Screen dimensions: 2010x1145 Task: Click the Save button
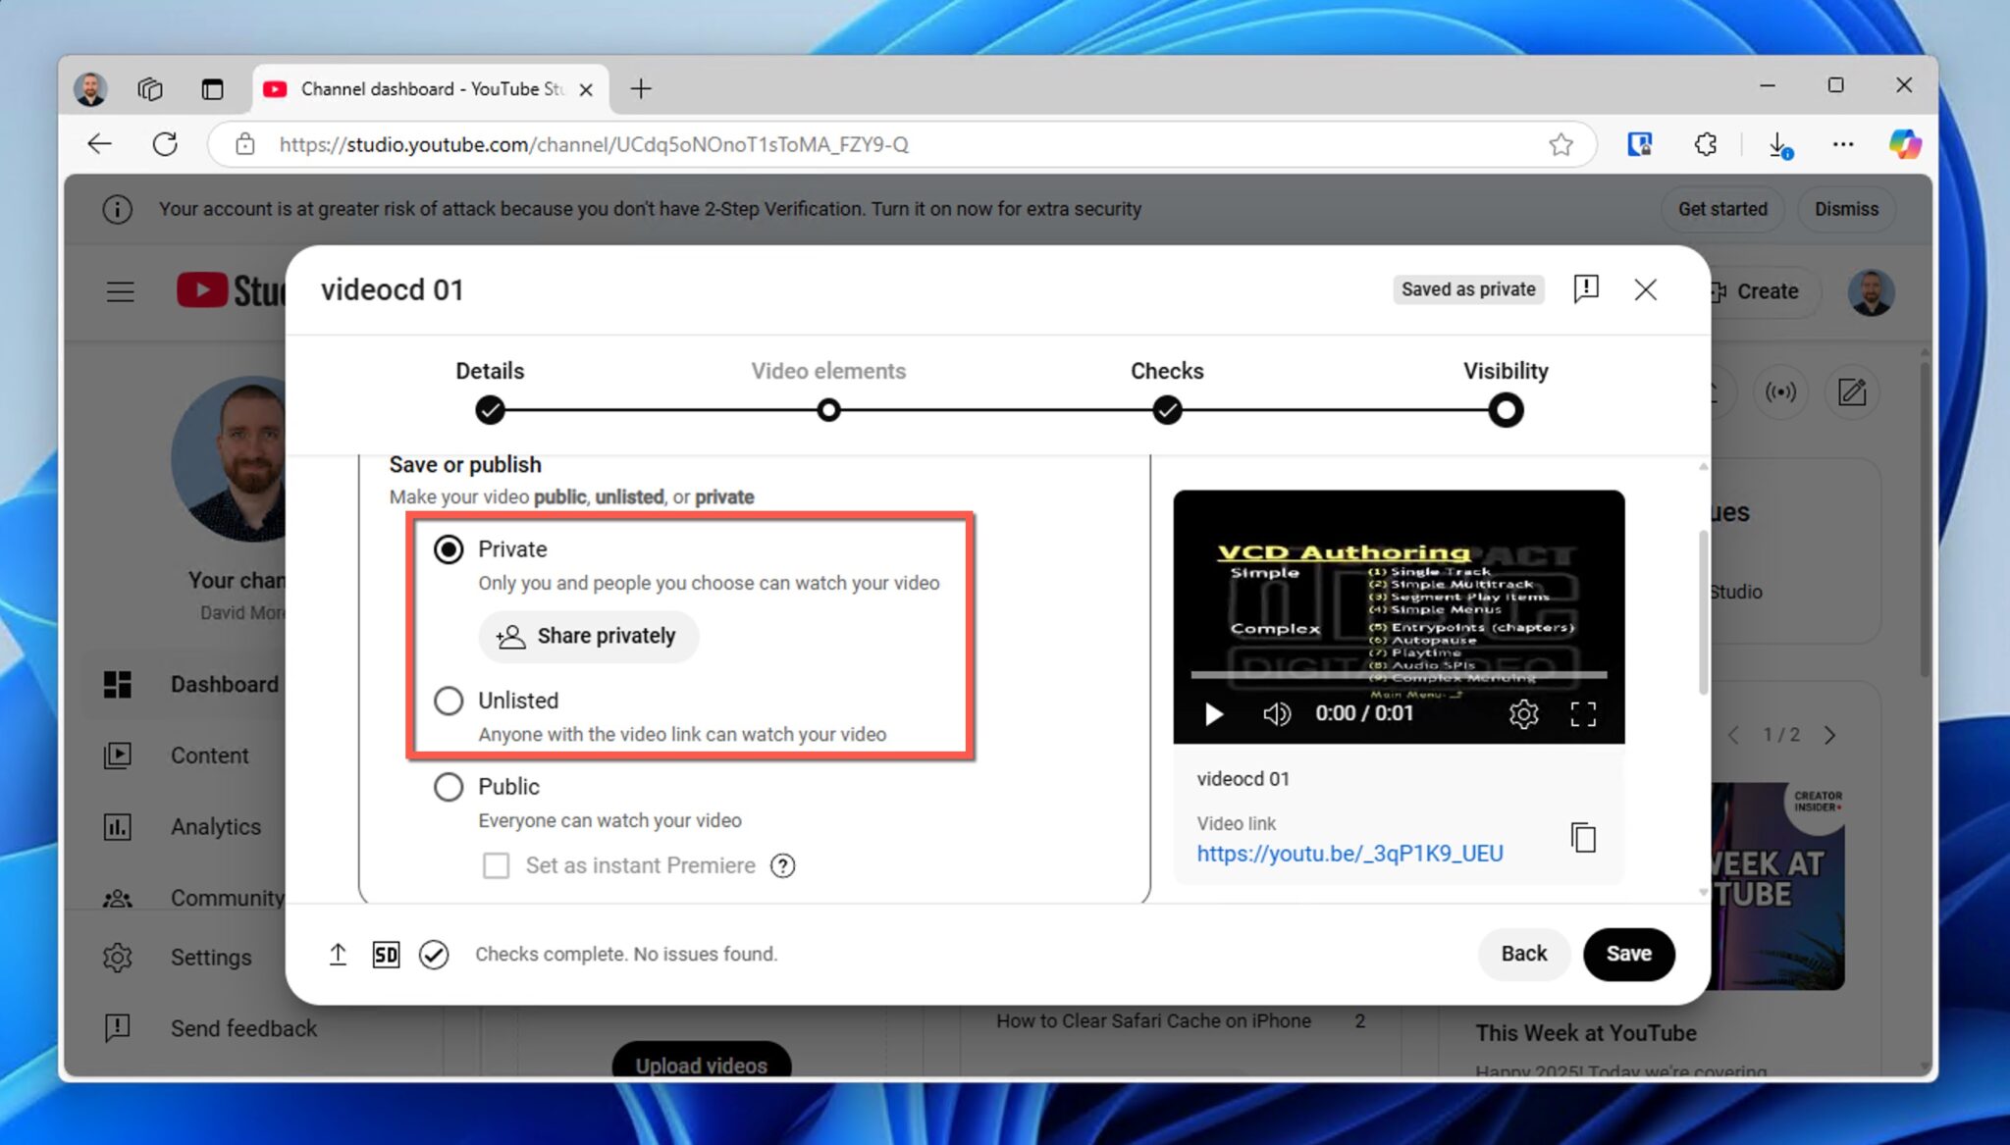tap(1629, 953)
